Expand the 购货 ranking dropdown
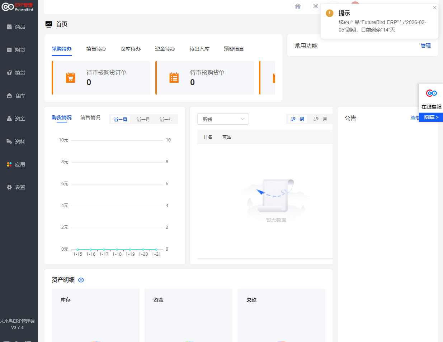This screenshot has width=443, height=342. pos(223,119)
